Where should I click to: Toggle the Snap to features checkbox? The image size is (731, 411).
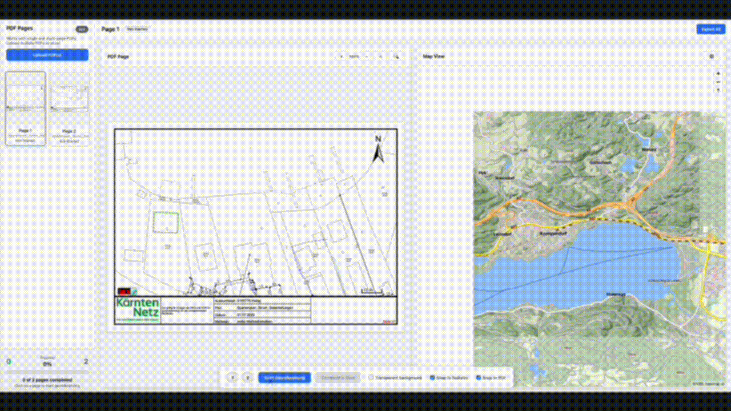point(432,377)
